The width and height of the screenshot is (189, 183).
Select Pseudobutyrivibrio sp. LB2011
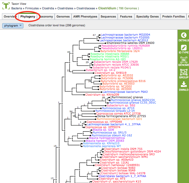122,48
